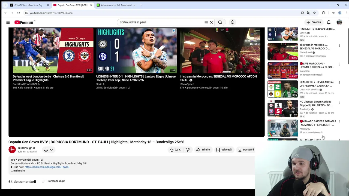Viewport: 349px width, 196px height.
Task: Open NO Chance! Bayern Can't Be Stopped title
Action: pos(316,103)
